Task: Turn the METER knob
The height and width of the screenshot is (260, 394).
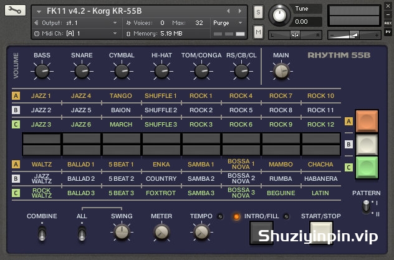Action: coord(161,232)
